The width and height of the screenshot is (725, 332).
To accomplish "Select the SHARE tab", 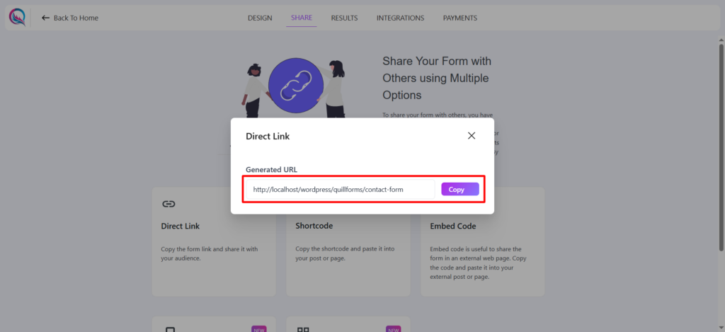I will (x=301, y=18).
